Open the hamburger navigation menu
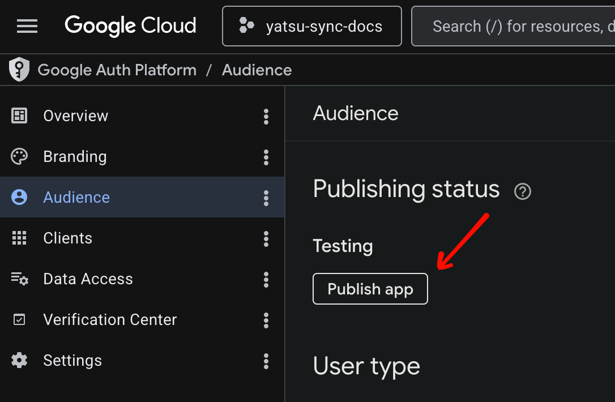The height and width of the screenshot is (402, 615). [27, 26]
